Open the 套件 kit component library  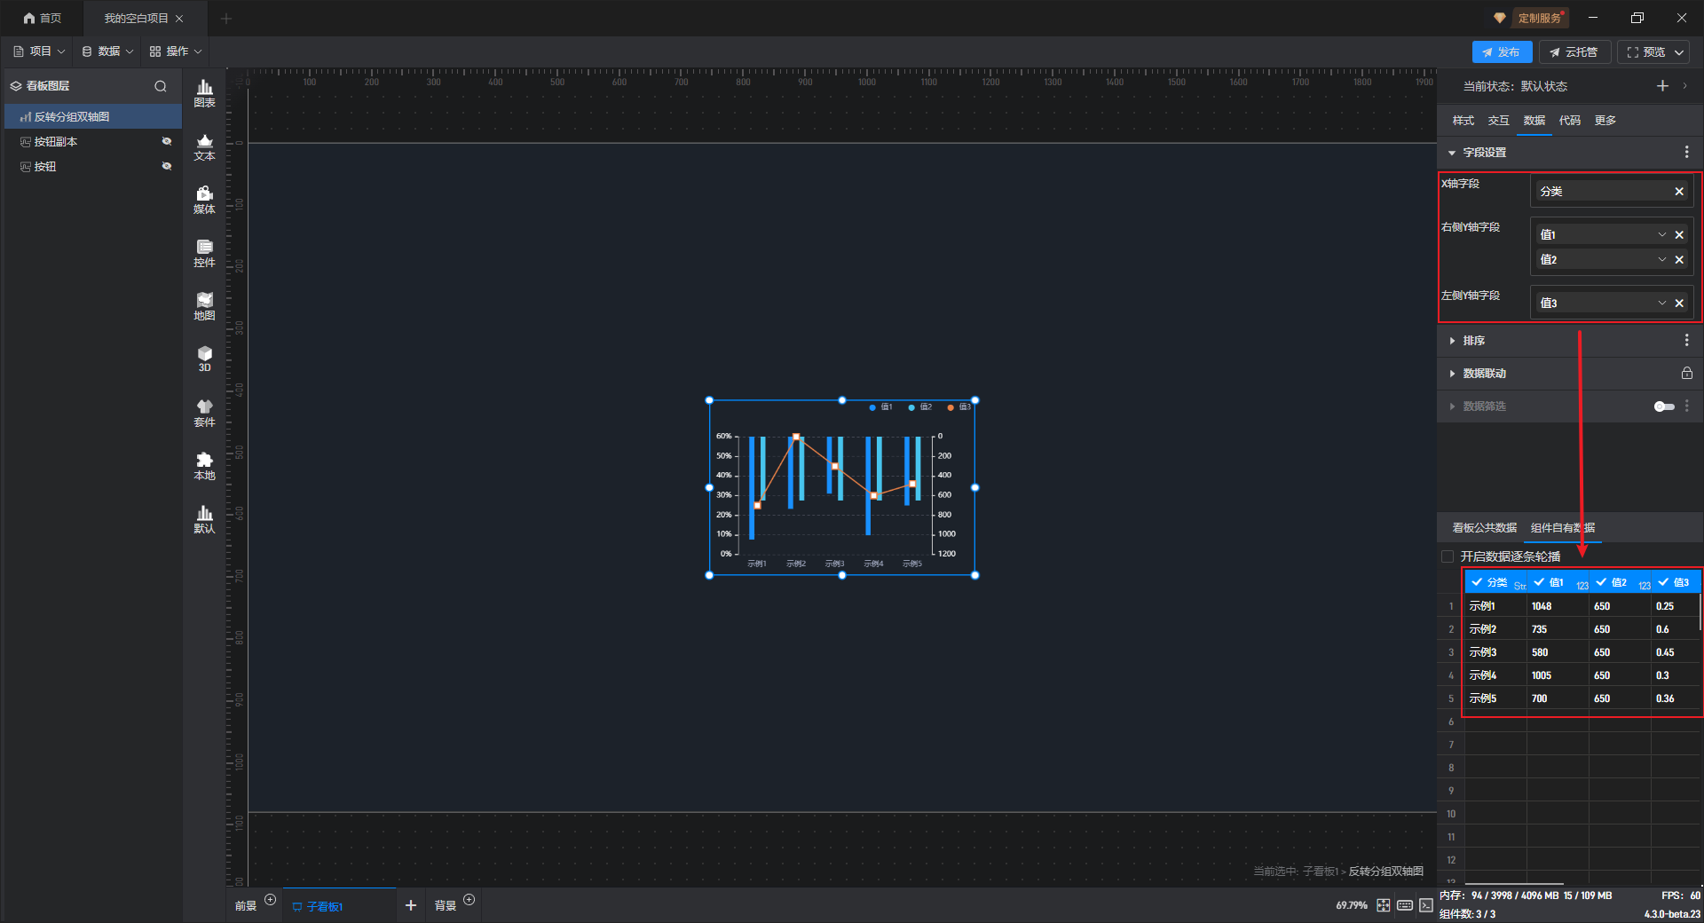coord(204,413)
